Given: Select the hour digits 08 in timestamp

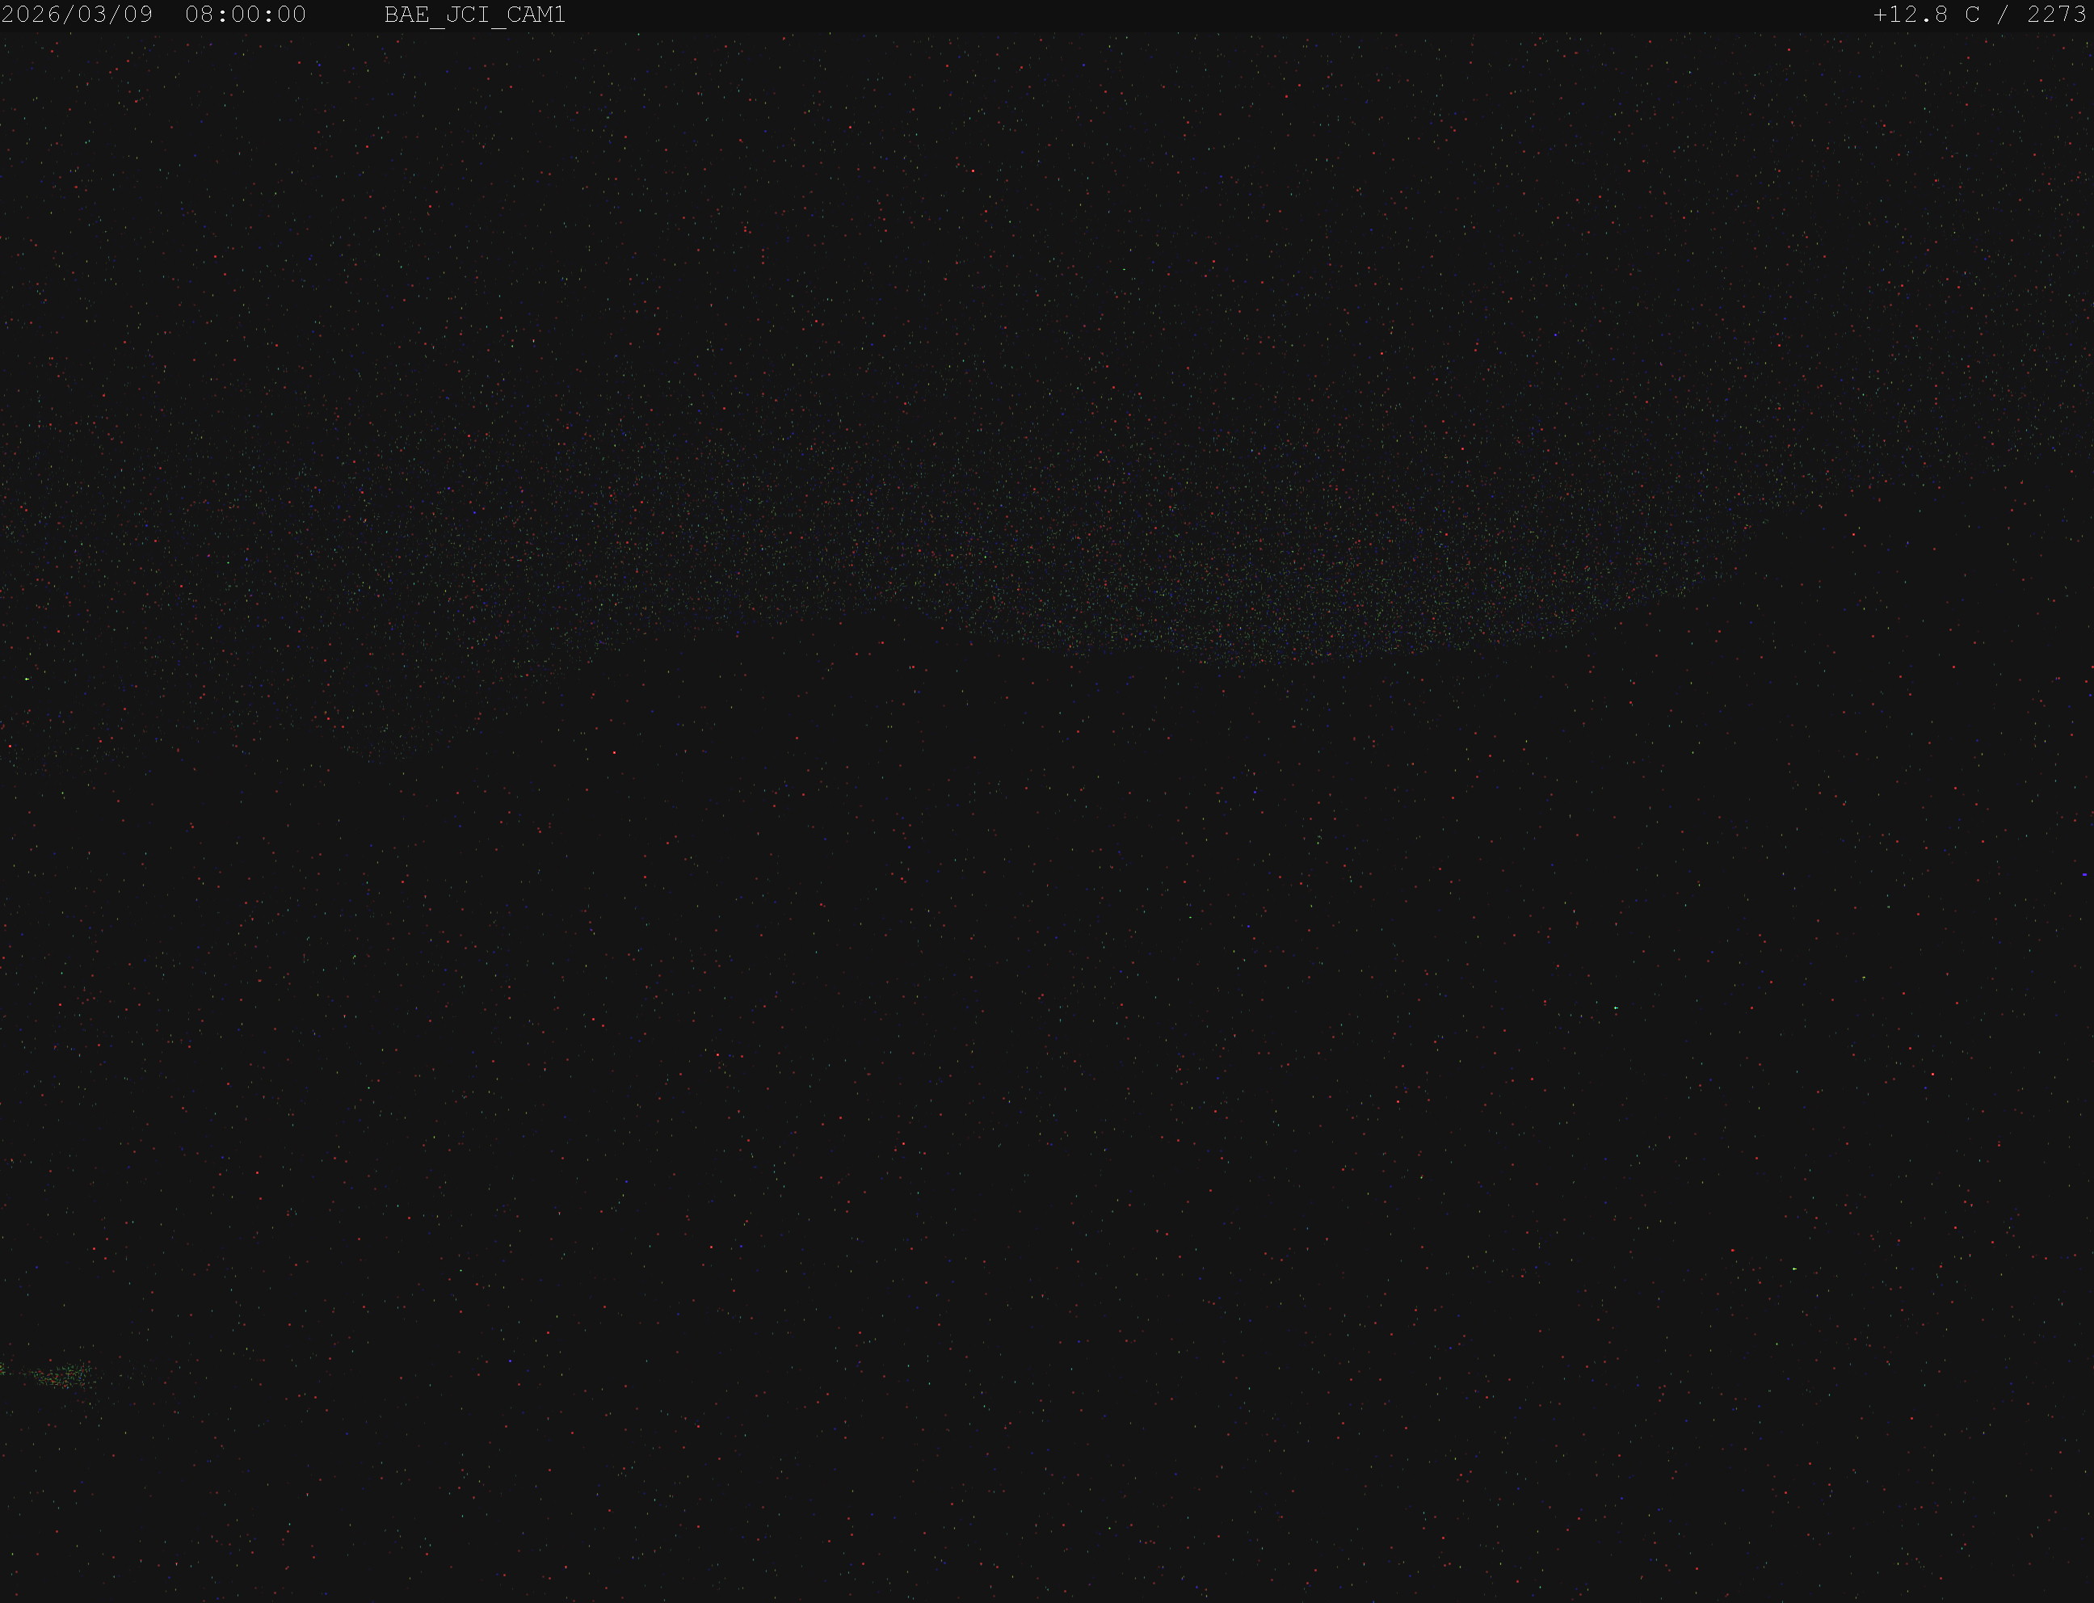Looking at the screenshot, I should tap(200, 15).
